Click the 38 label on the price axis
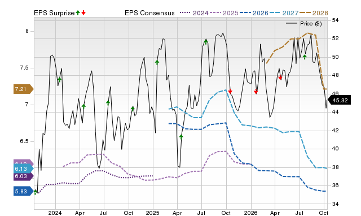The width and height of the screenshot is (361, 216). [x=335, y=167]
